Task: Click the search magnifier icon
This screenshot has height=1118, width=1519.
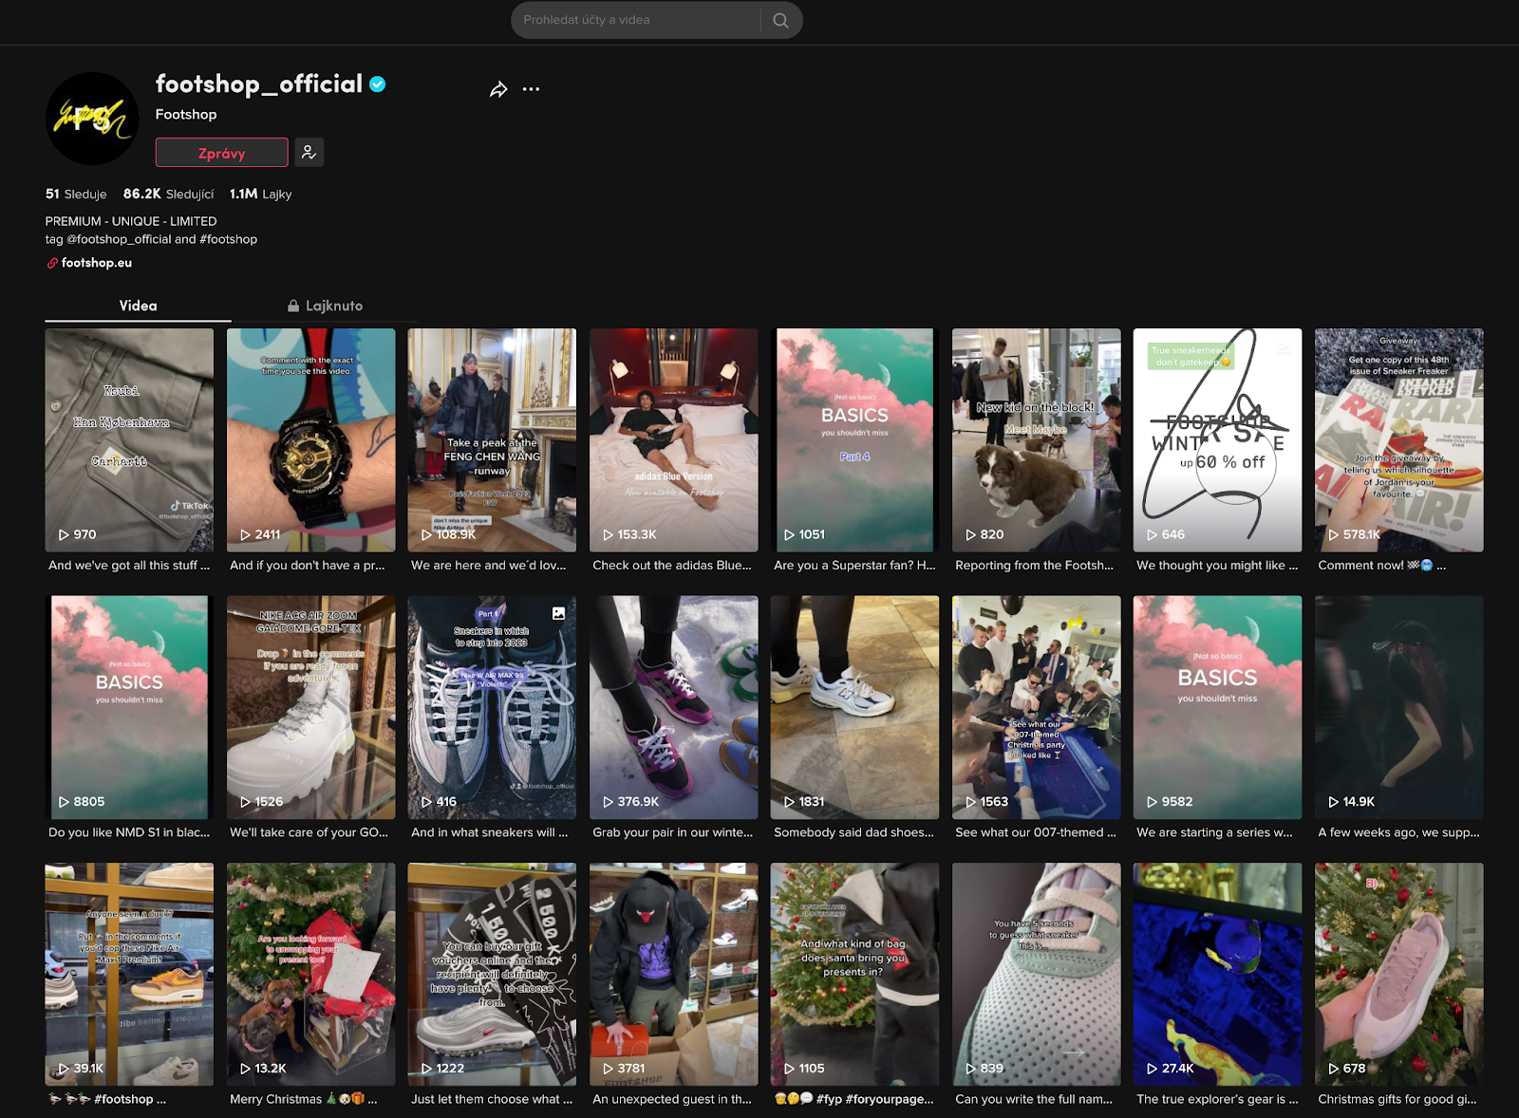Action: pos(780,20)
